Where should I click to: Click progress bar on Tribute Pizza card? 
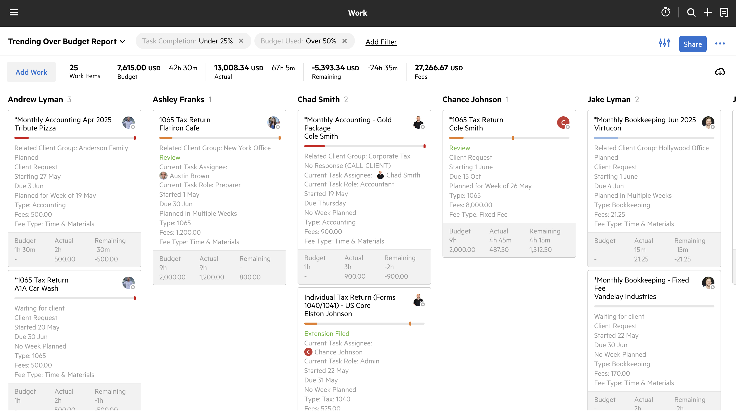(x=75, y=138)
